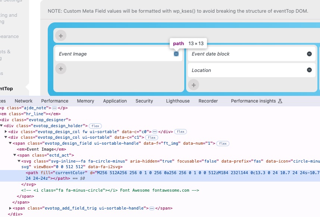The height and width of the screenshot is (217, 320).
Task: Open the Recorder tab
Action: pos(208,101)
